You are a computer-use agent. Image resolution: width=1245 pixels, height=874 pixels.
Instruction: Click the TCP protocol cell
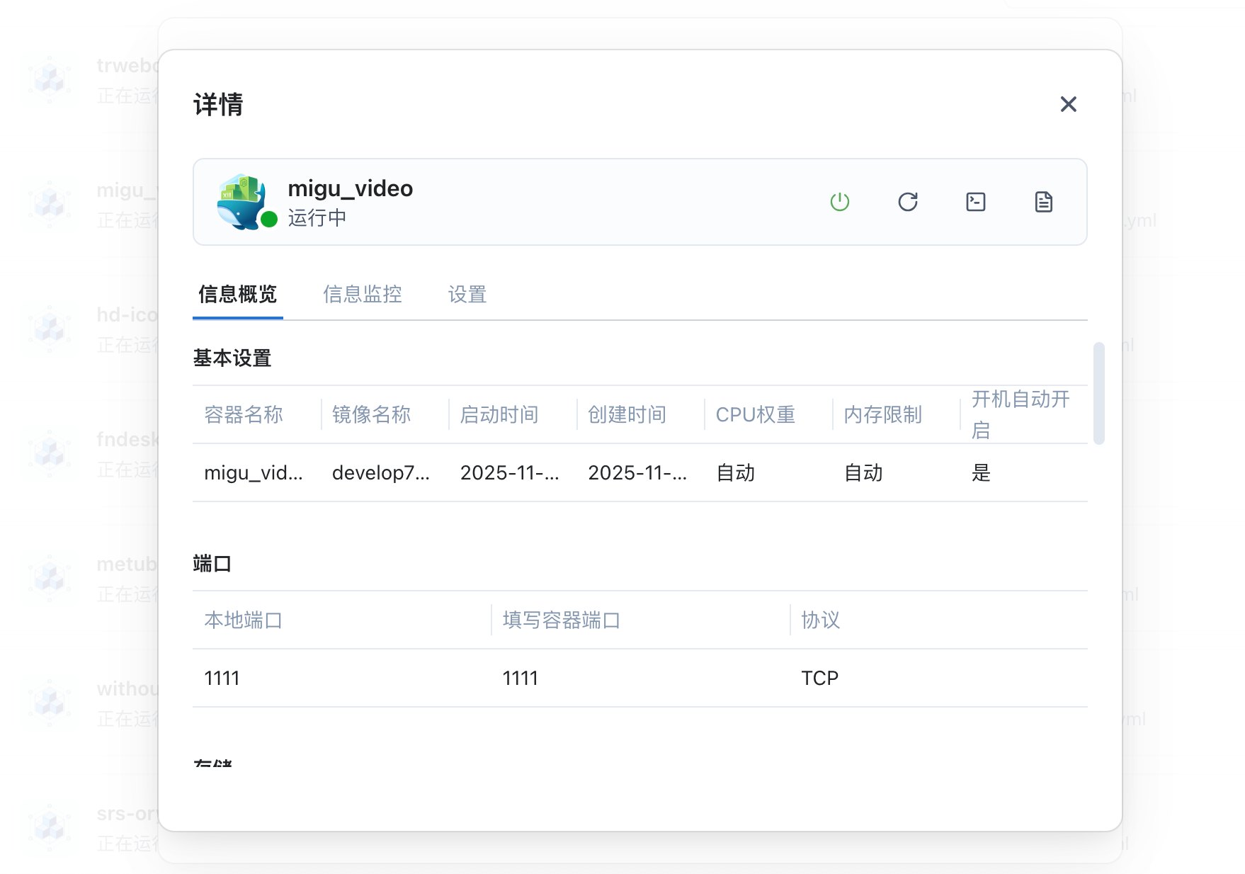click(x=819, y=678)
